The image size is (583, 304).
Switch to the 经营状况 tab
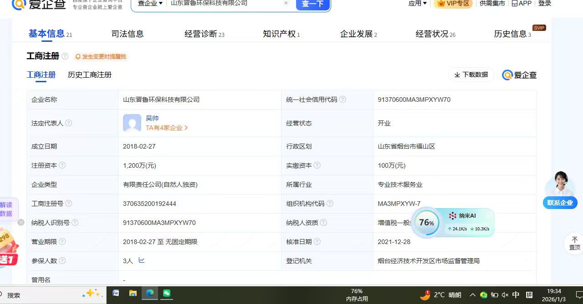(435, 34)
